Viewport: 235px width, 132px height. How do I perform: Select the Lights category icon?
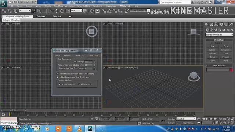(x=216, y=30)
